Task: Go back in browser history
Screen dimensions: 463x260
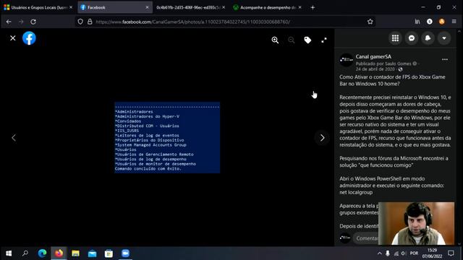Action: [9, 22]
